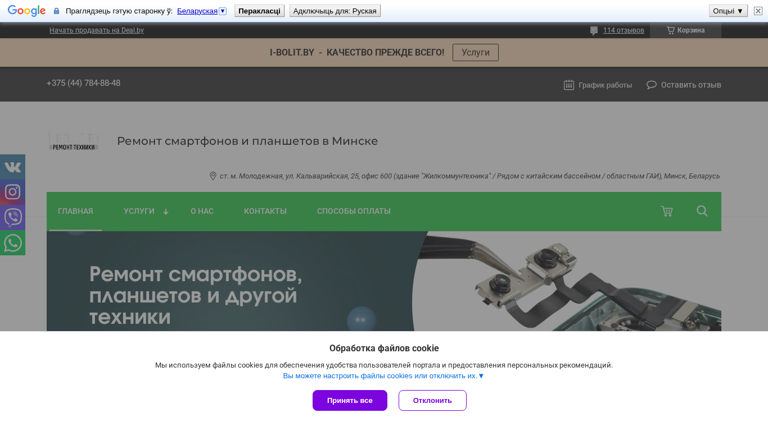Click the Услуги button in the promo banner

coord(476,52)
